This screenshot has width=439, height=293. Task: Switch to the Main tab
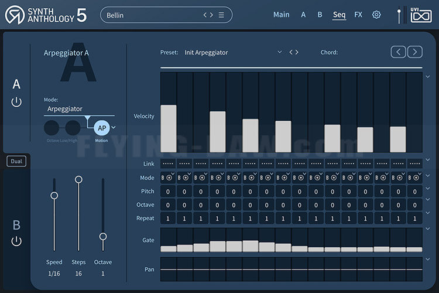pyautogui.click(x=282, y=15)
